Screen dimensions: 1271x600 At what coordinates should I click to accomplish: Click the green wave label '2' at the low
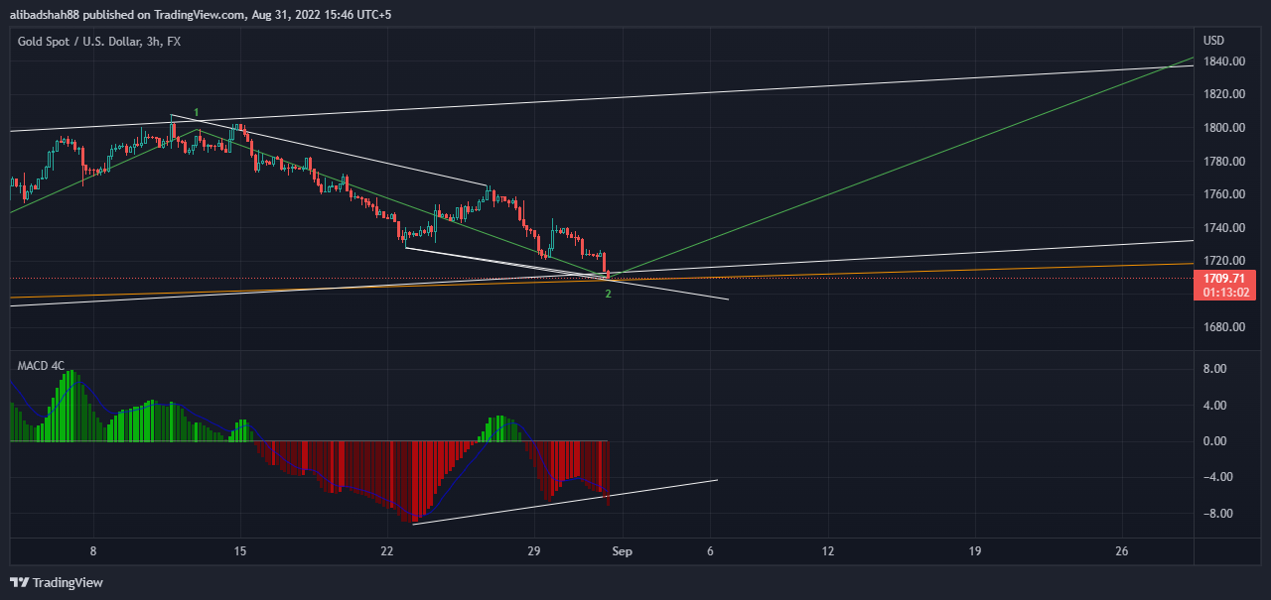click(608, 295)
